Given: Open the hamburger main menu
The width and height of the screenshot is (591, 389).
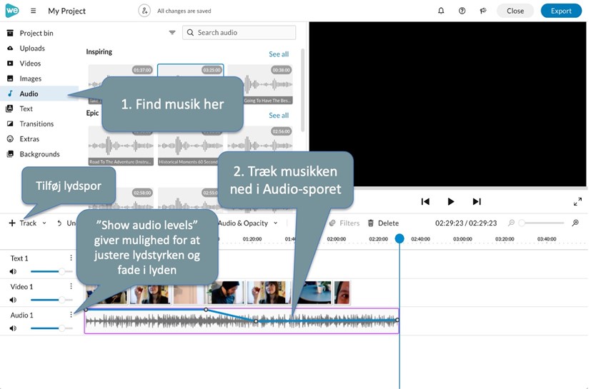Looking at the screenshot, I should pos(33,11).
